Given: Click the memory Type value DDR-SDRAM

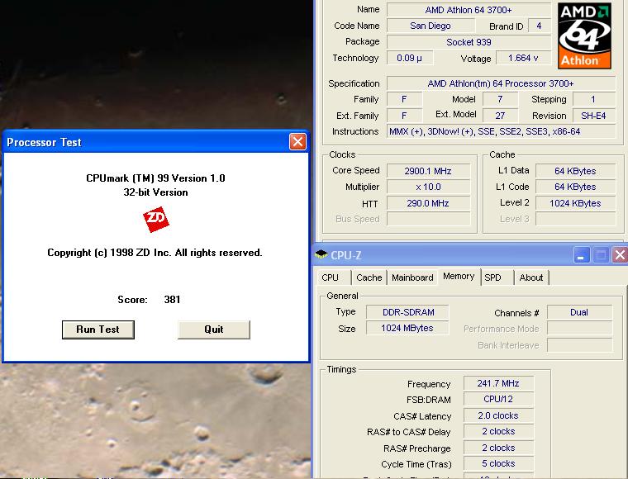Looking at the screenshot, I should pos(407,312).
